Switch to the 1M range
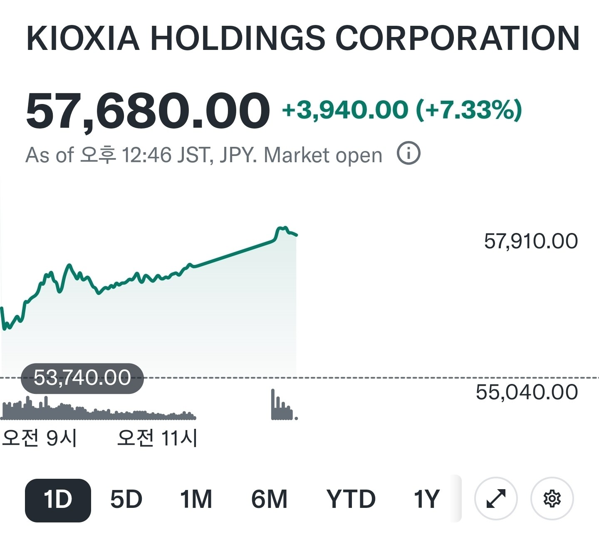The height and width of the screenshot is (537, 599). click(196, 500)
